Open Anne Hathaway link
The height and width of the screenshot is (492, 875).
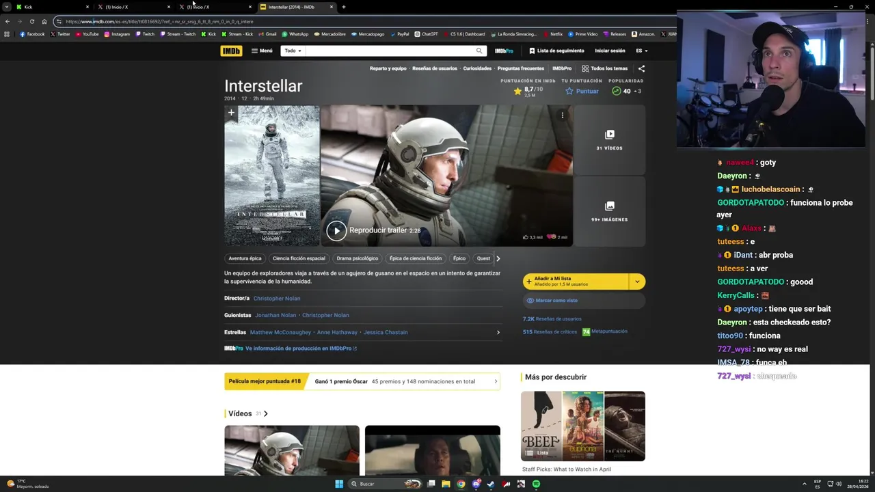point(337,332)
